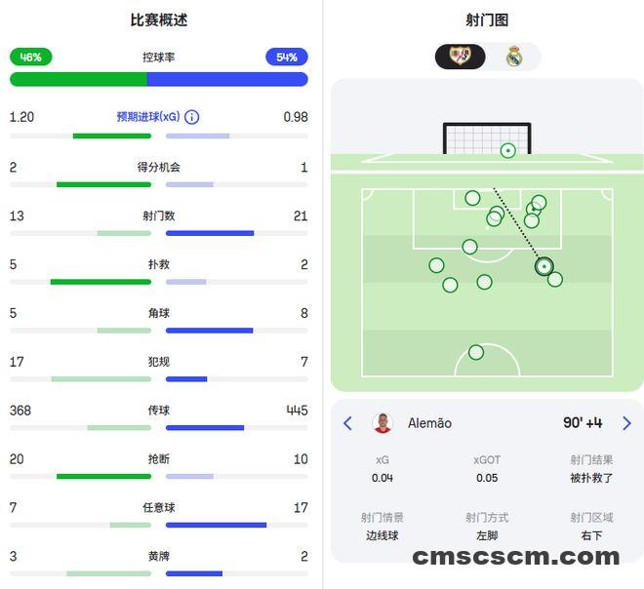Click the 46% possession badge
This screenshot has width=644, height=589.
(31, 57)
